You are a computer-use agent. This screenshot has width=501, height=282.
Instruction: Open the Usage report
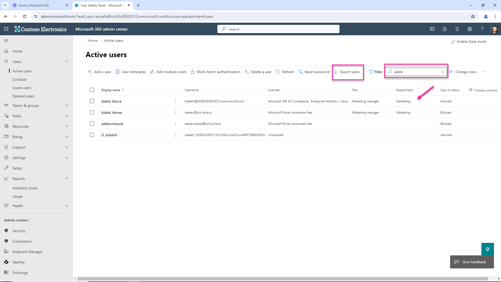[17, 196]
